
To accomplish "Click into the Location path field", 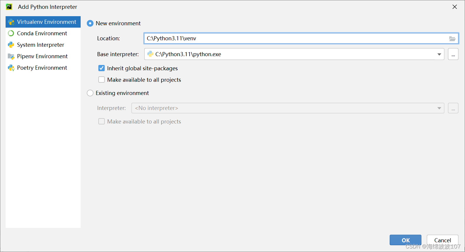I will pyautogui.click(x=301, y=38).
